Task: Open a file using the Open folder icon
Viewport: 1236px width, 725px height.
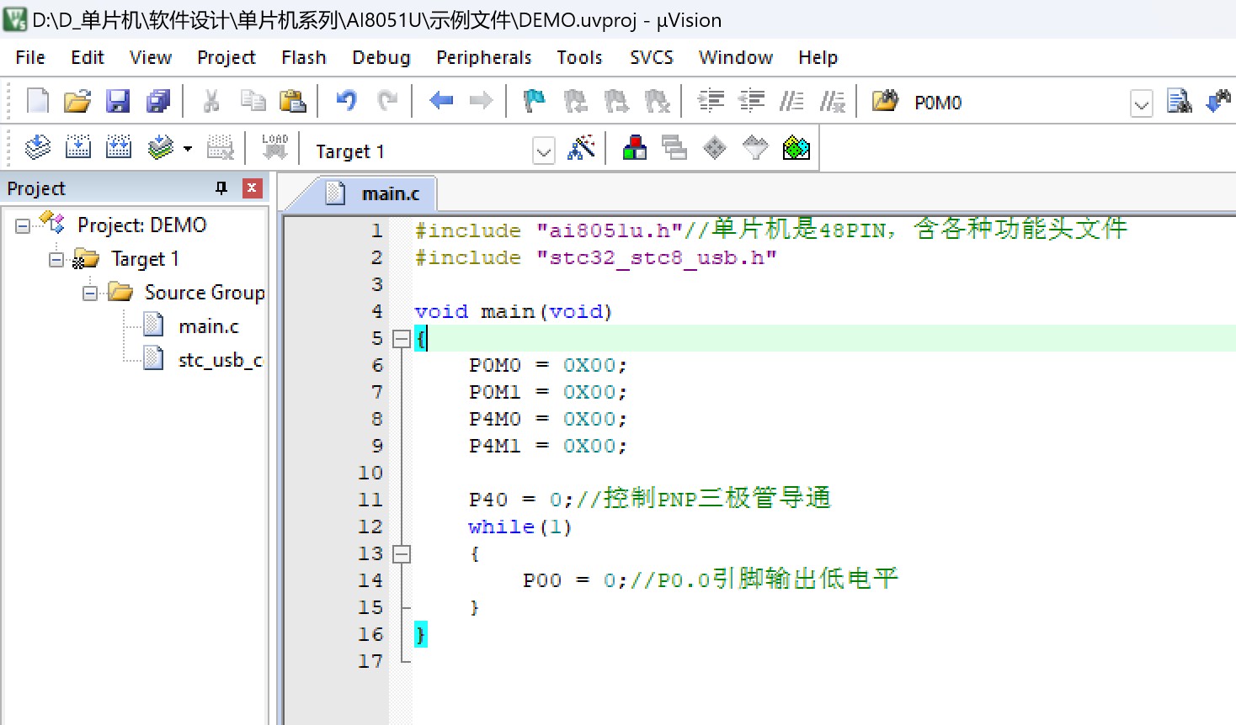Action: [77, 102]
